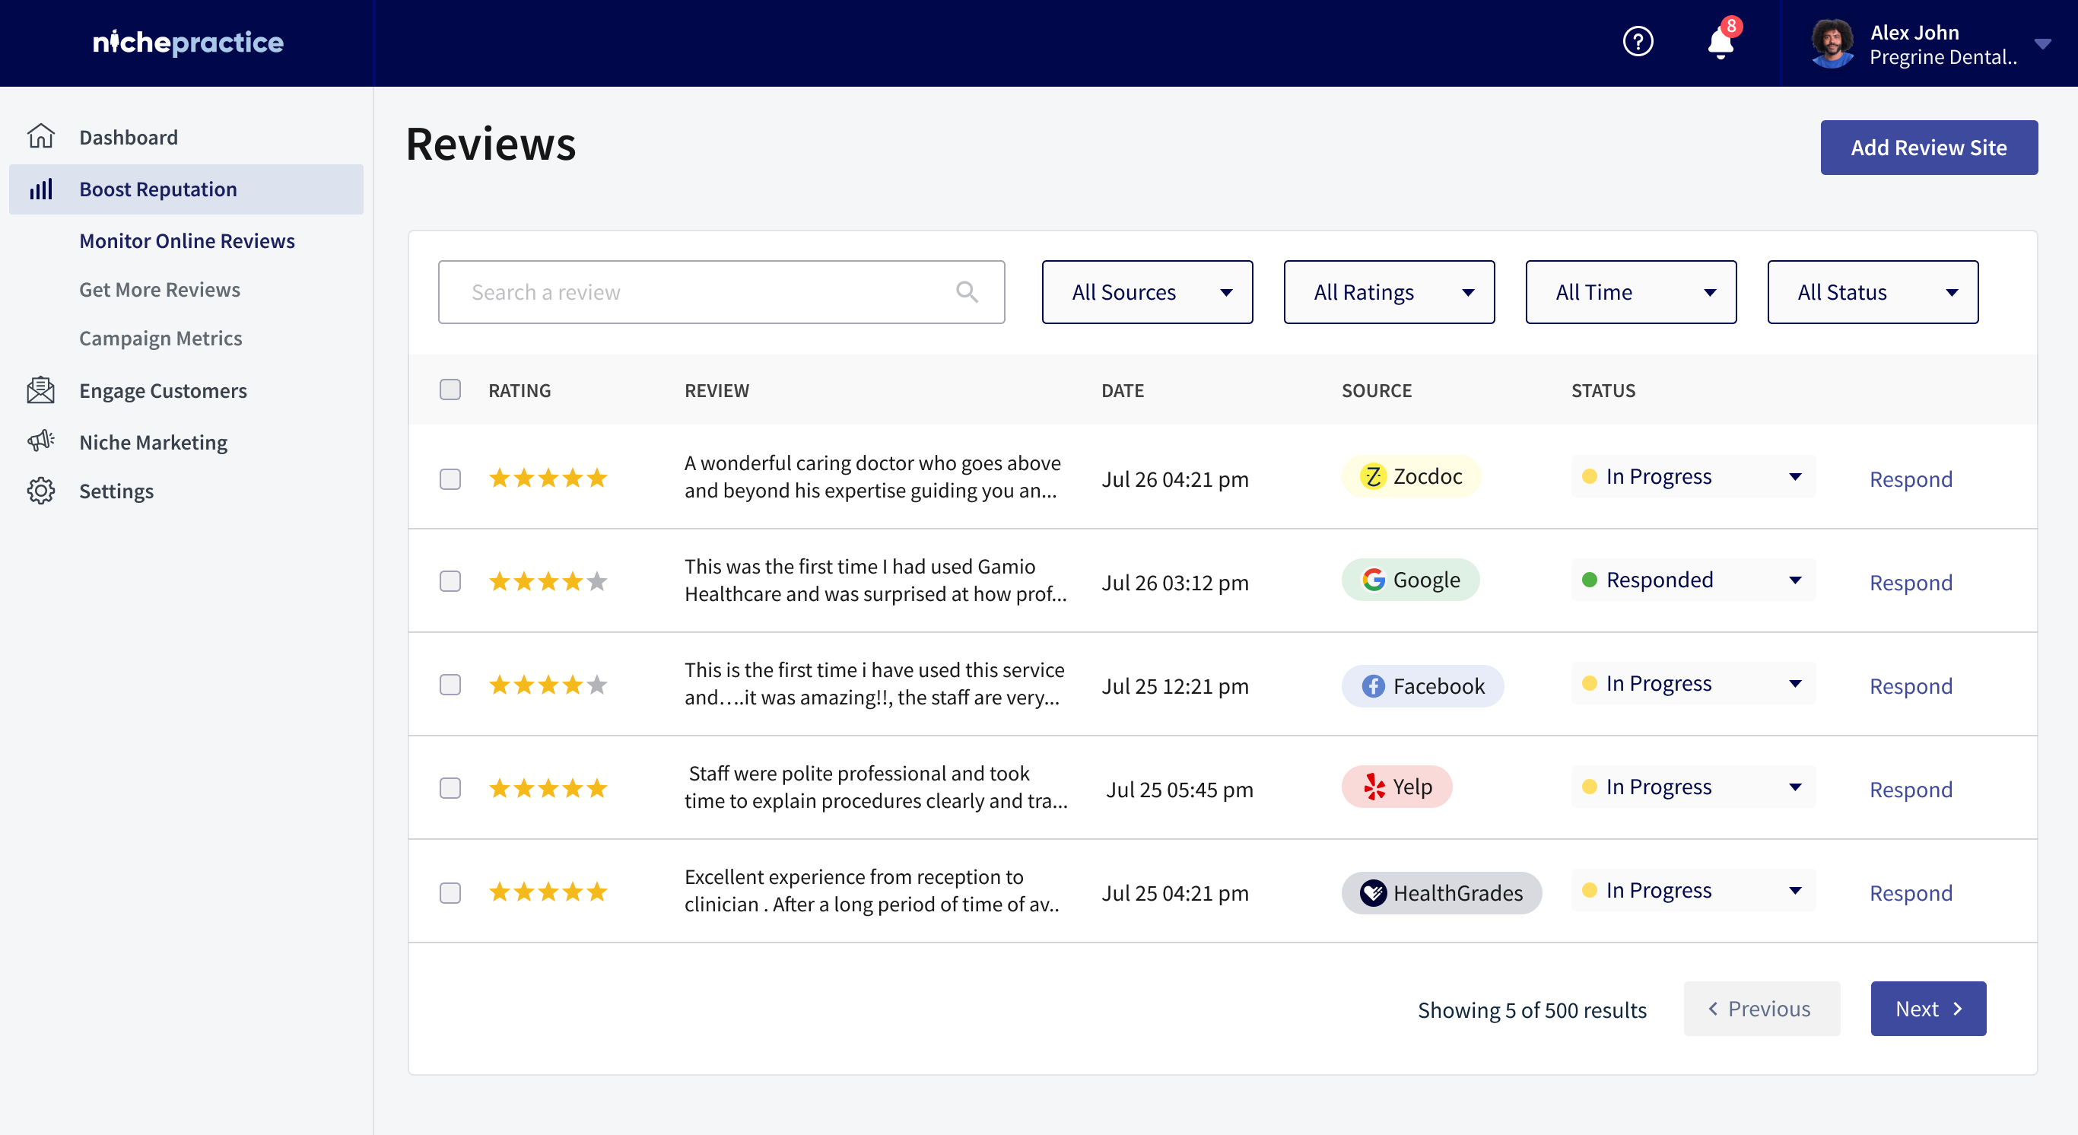Check the Facebook review row checkbox
This screenshot has width=2078, height=1135.
coord(450,685)
